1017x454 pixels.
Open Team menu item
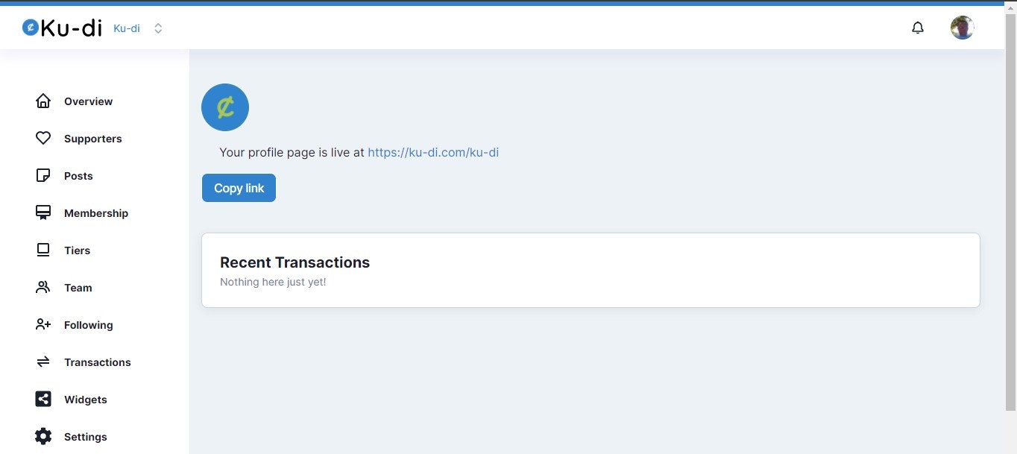pos(78,288)
